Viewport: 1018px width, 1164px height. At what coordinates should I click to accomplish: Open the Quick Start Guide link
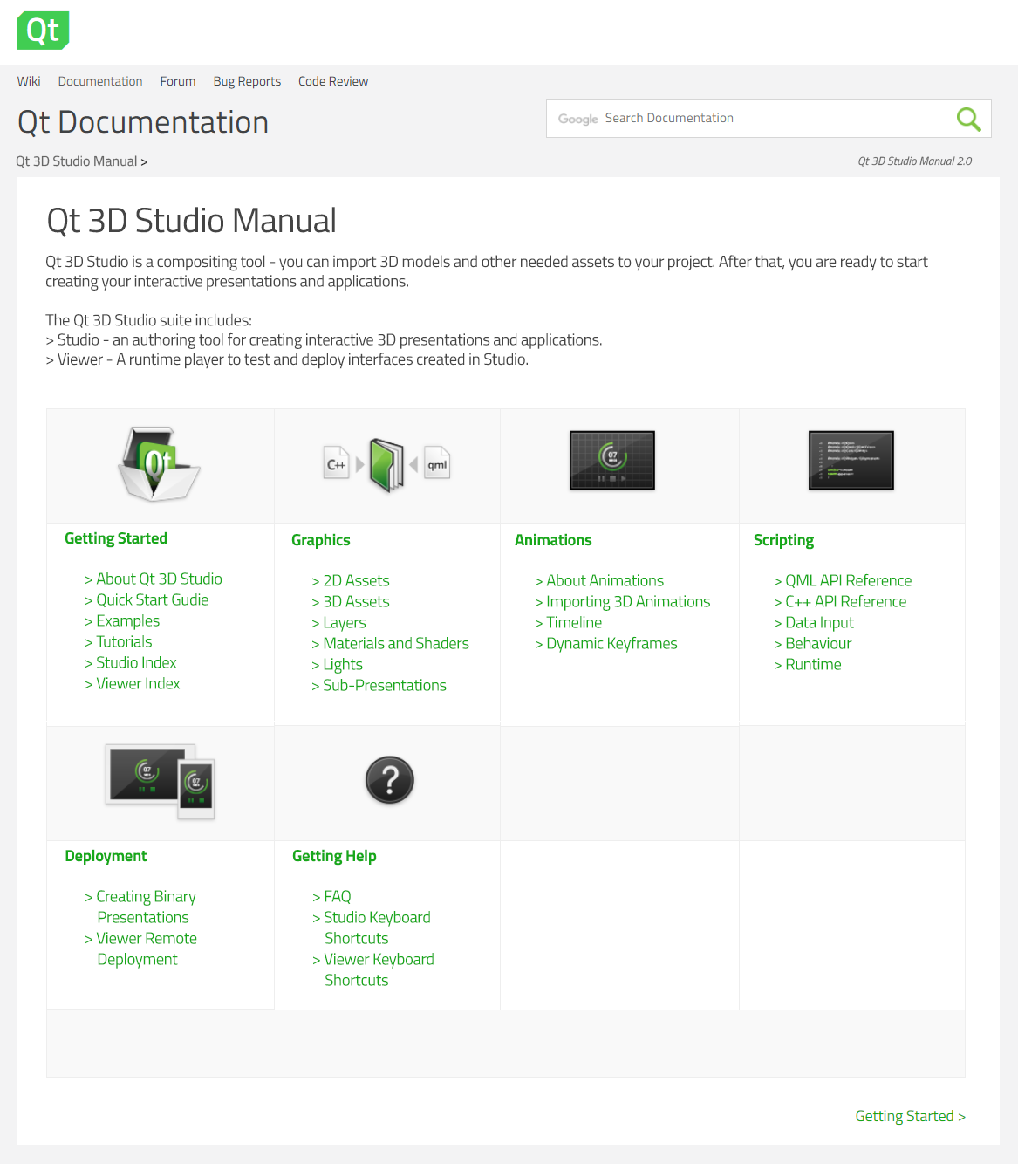click(x=152, y=600)
